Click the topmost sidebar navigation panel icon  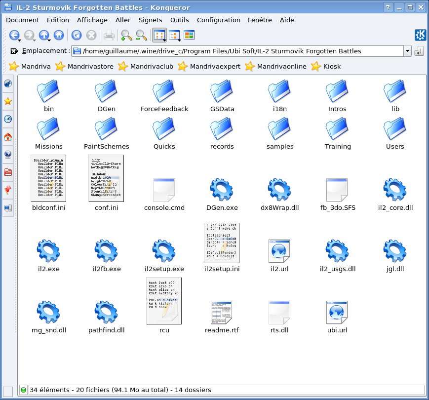[8, 83]
